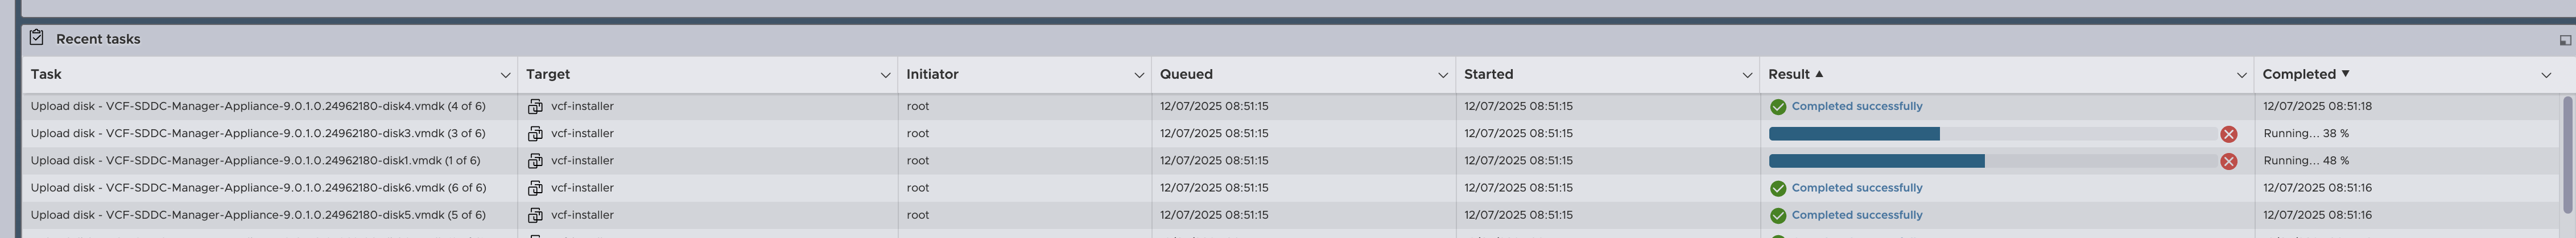Open 'Completed successfully' link for disk6
The width and height of the screenshot is (2576, 238).
1856,188
